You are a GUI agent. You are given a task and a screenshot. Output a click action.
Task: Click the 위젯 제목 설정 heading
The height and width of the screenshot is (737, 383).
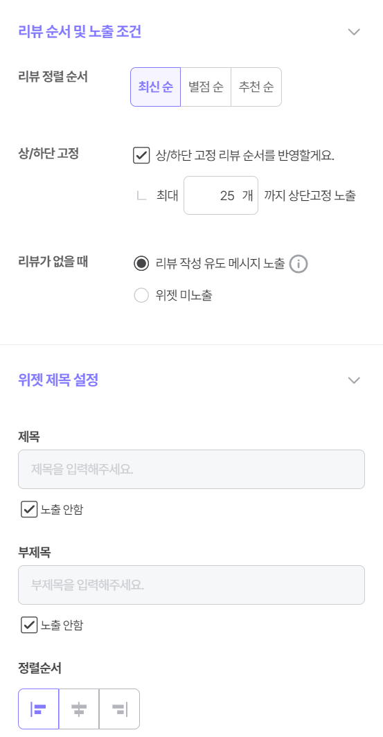coord(58,380)
